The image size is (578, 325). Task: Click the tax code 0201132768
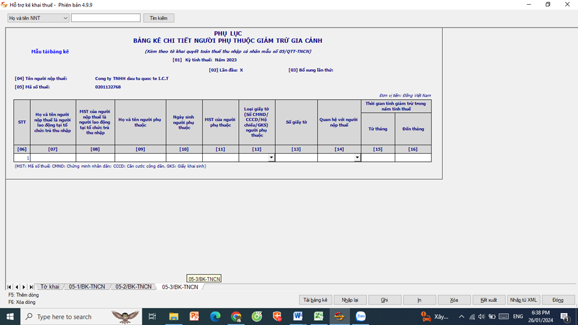point(108,87)
